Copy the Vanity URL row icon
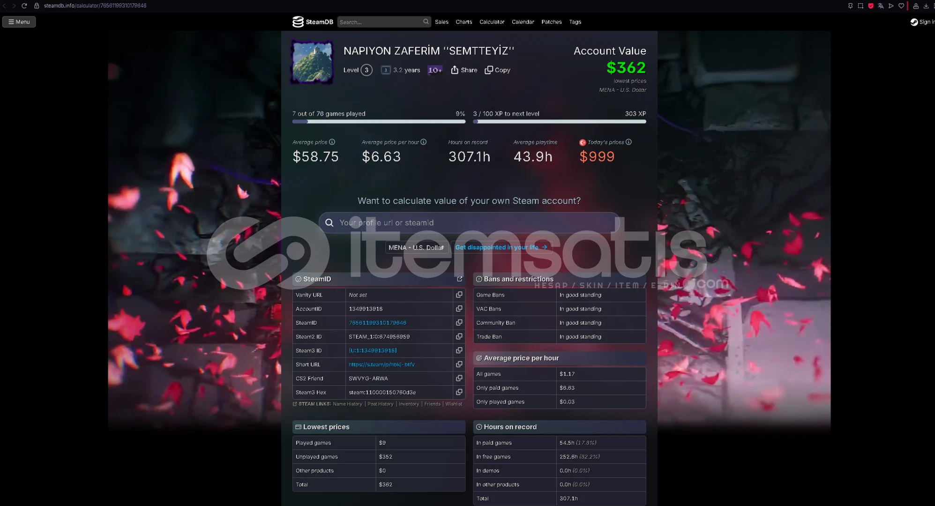This screenshot has height=506, width=935. 459,295
